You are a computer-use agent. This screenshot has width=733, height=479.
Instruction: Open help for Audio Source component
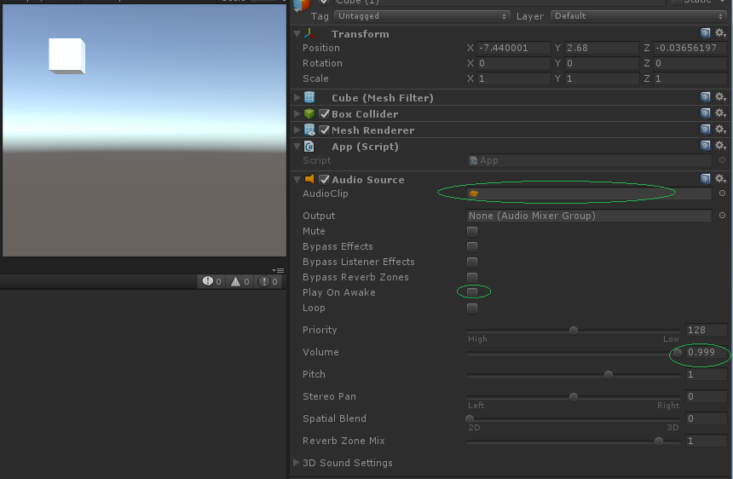pyautogui.click(x=705, y=179)
